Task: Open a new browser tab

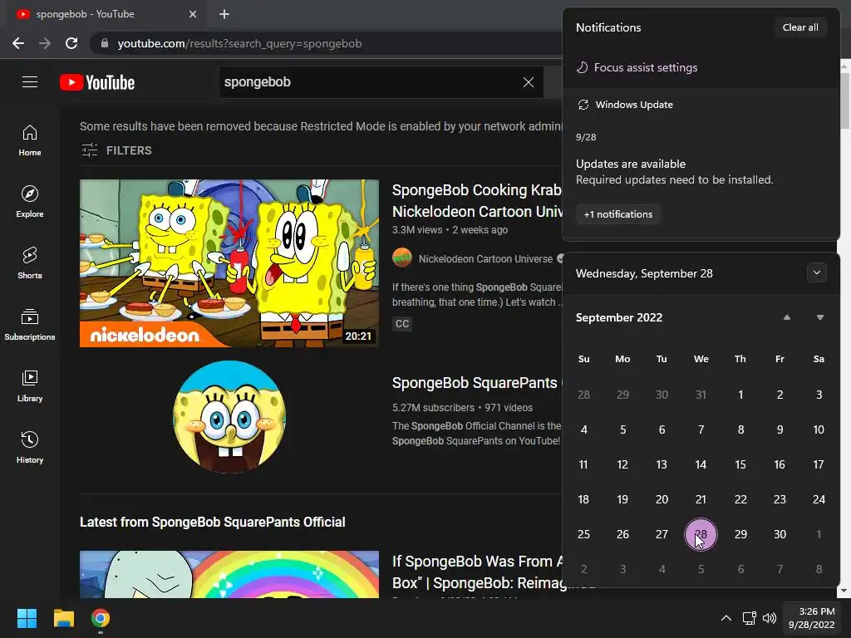Action: tap(224, 14)
